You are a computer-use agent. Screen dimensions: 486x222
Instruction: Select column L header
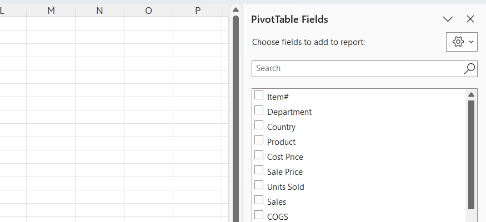(12, 11)
